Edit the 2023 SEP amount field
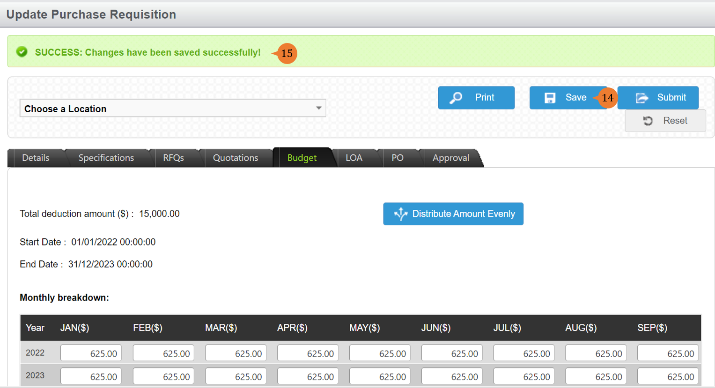The width and height of the screenshot is (715, 388). (x=668, y=376)
